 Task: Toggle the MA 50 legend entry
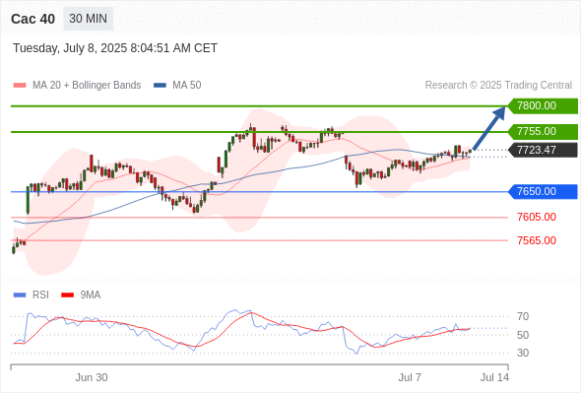click(x=177, y=86)
